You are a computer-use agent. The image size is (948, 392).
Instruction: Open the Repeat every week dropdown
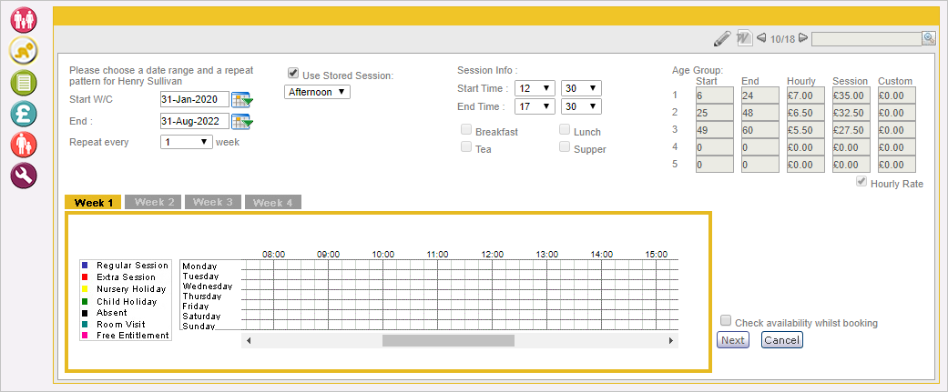click(186, 142)
